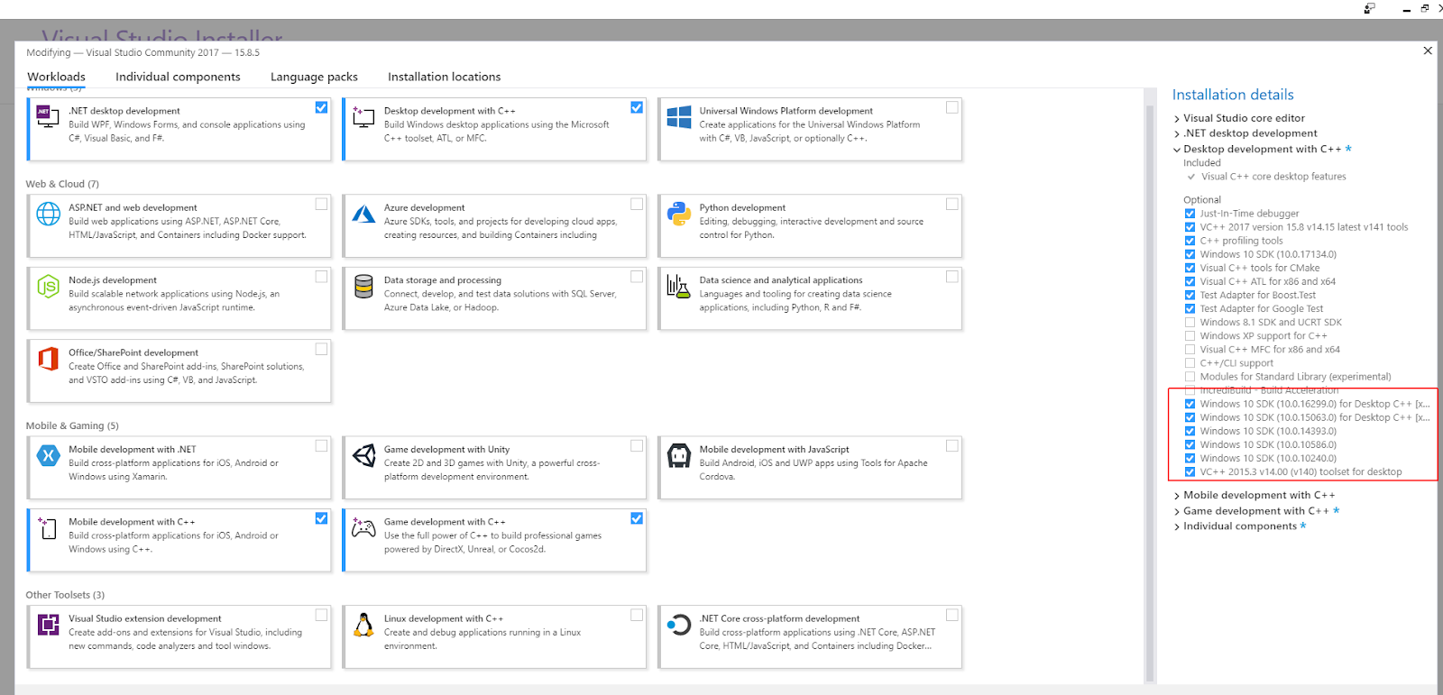Close the Modifying Visual Studio dialog

[x=1428, y=50]
